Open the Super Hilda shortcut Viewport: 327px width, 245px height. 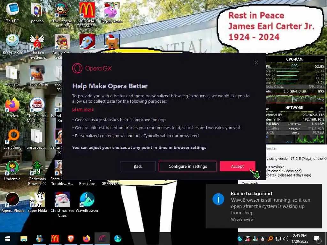click(x=37, y=202)
